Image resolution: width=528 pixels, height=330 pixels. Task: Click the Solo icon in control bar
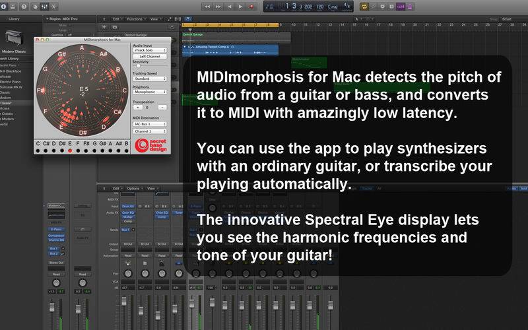pos(391,7)
